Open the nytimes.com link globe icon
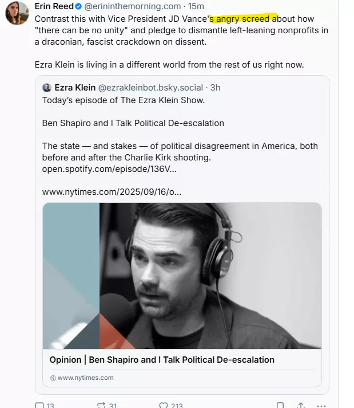This screenshot has height=408, width=354. click(53, 378)
